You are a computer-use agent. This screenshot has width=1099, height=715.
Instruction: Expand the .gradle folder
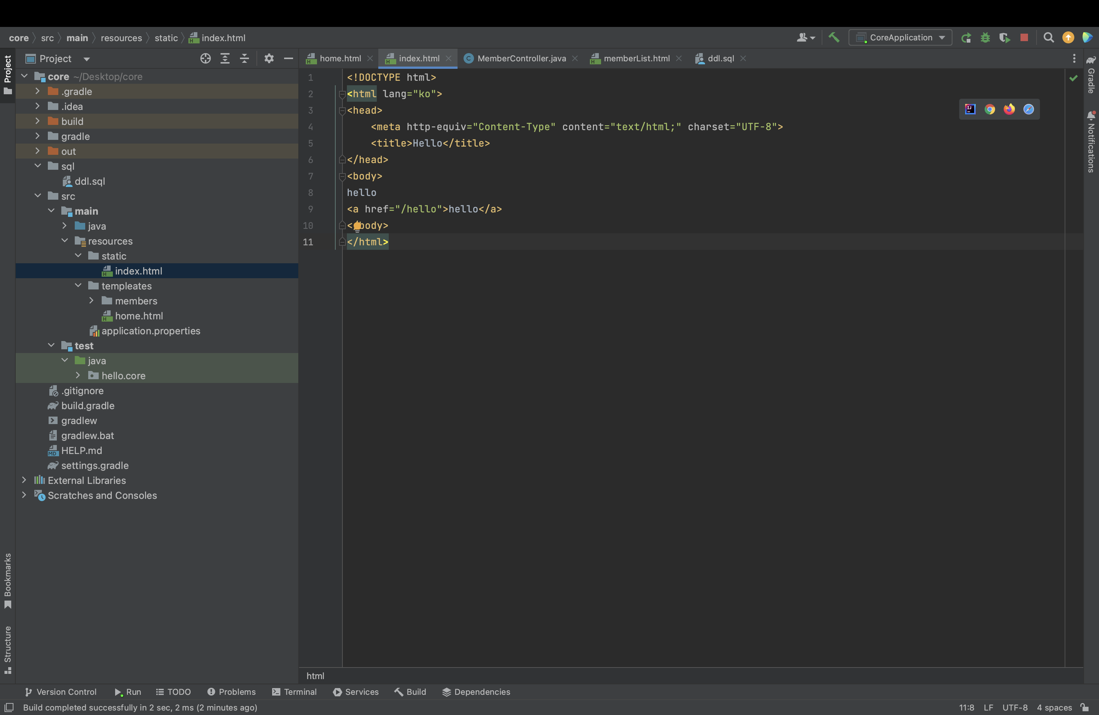pos(37,91)
